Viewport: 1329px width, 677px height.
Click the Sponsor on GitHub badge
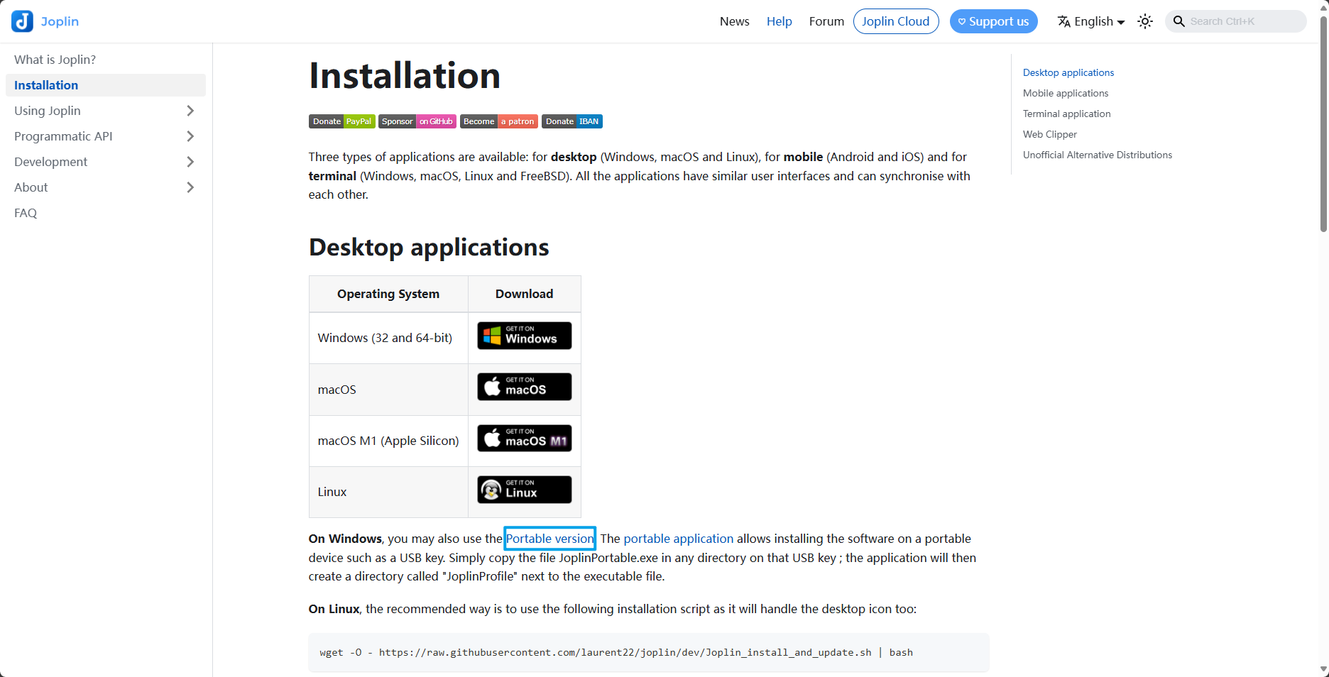pyautogui.click(x=417, y=121)
